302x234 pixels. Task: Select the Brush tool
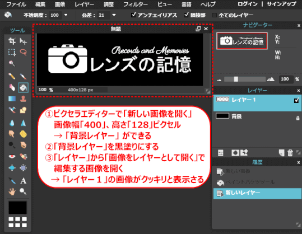pos(24,76)
